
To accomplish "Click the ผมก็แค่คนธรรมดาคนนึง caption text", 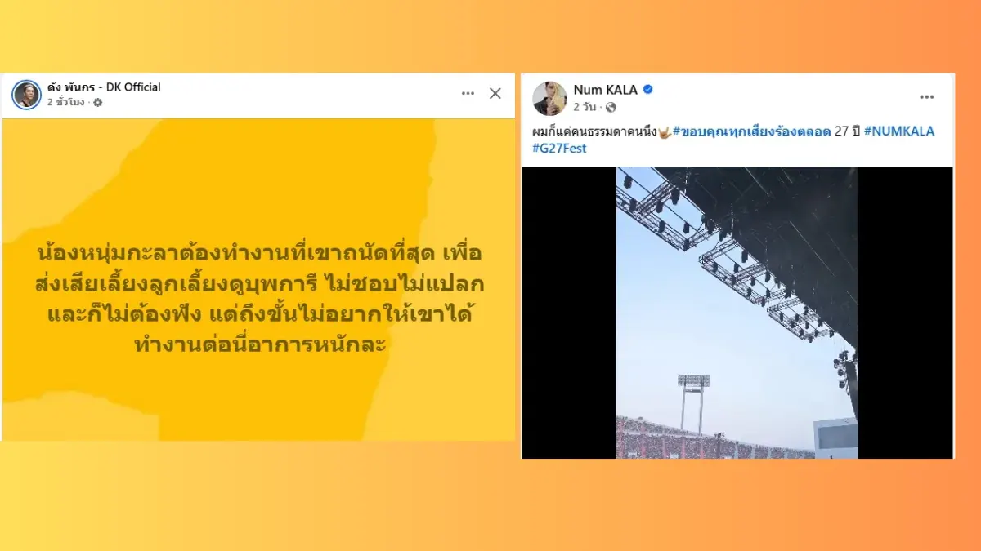I will click(595, 131).
